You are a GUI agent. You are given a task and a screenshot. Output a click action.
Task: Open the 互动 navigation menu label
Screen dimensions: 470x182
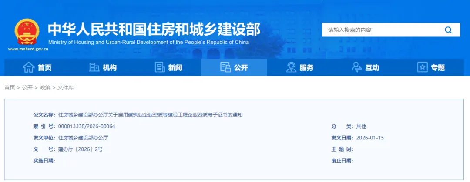[x=372, y=68]
